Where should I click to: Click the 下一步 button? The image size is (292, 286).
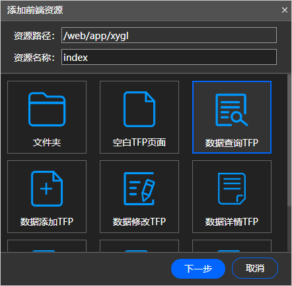198,269
